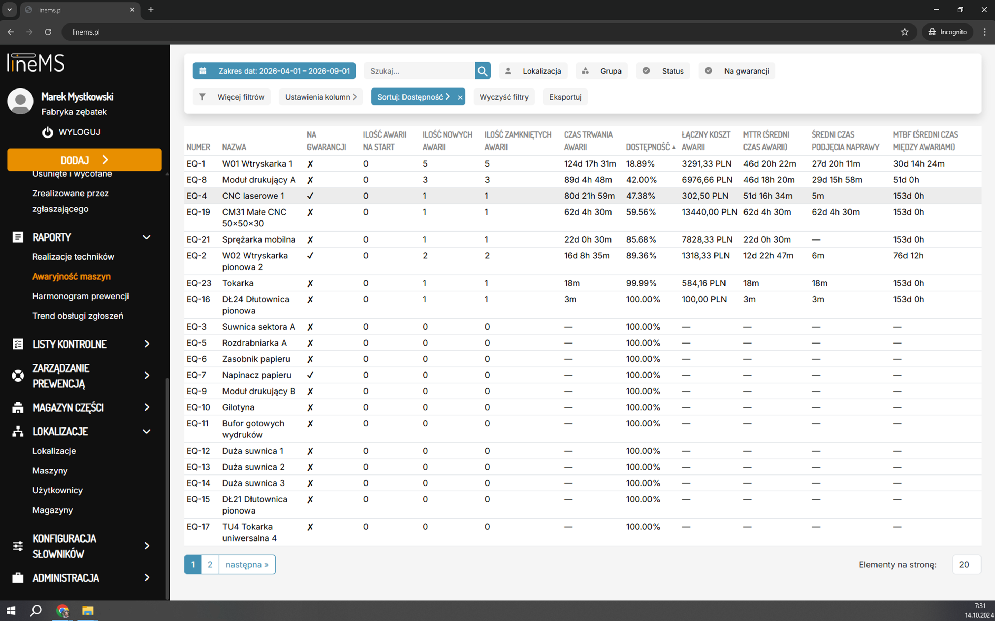The image size is (995, 621).
Task: Click the następna » pagination link
Action: [x=247, y=565]
